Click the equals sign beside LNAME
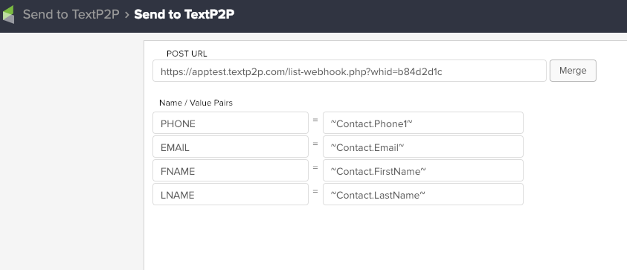 coord(315,191)
